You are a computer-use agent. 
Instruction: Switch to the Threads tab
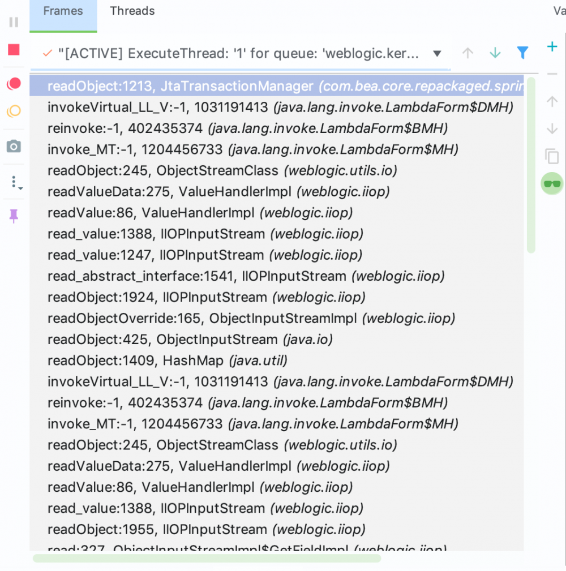(x=132, y=10)
